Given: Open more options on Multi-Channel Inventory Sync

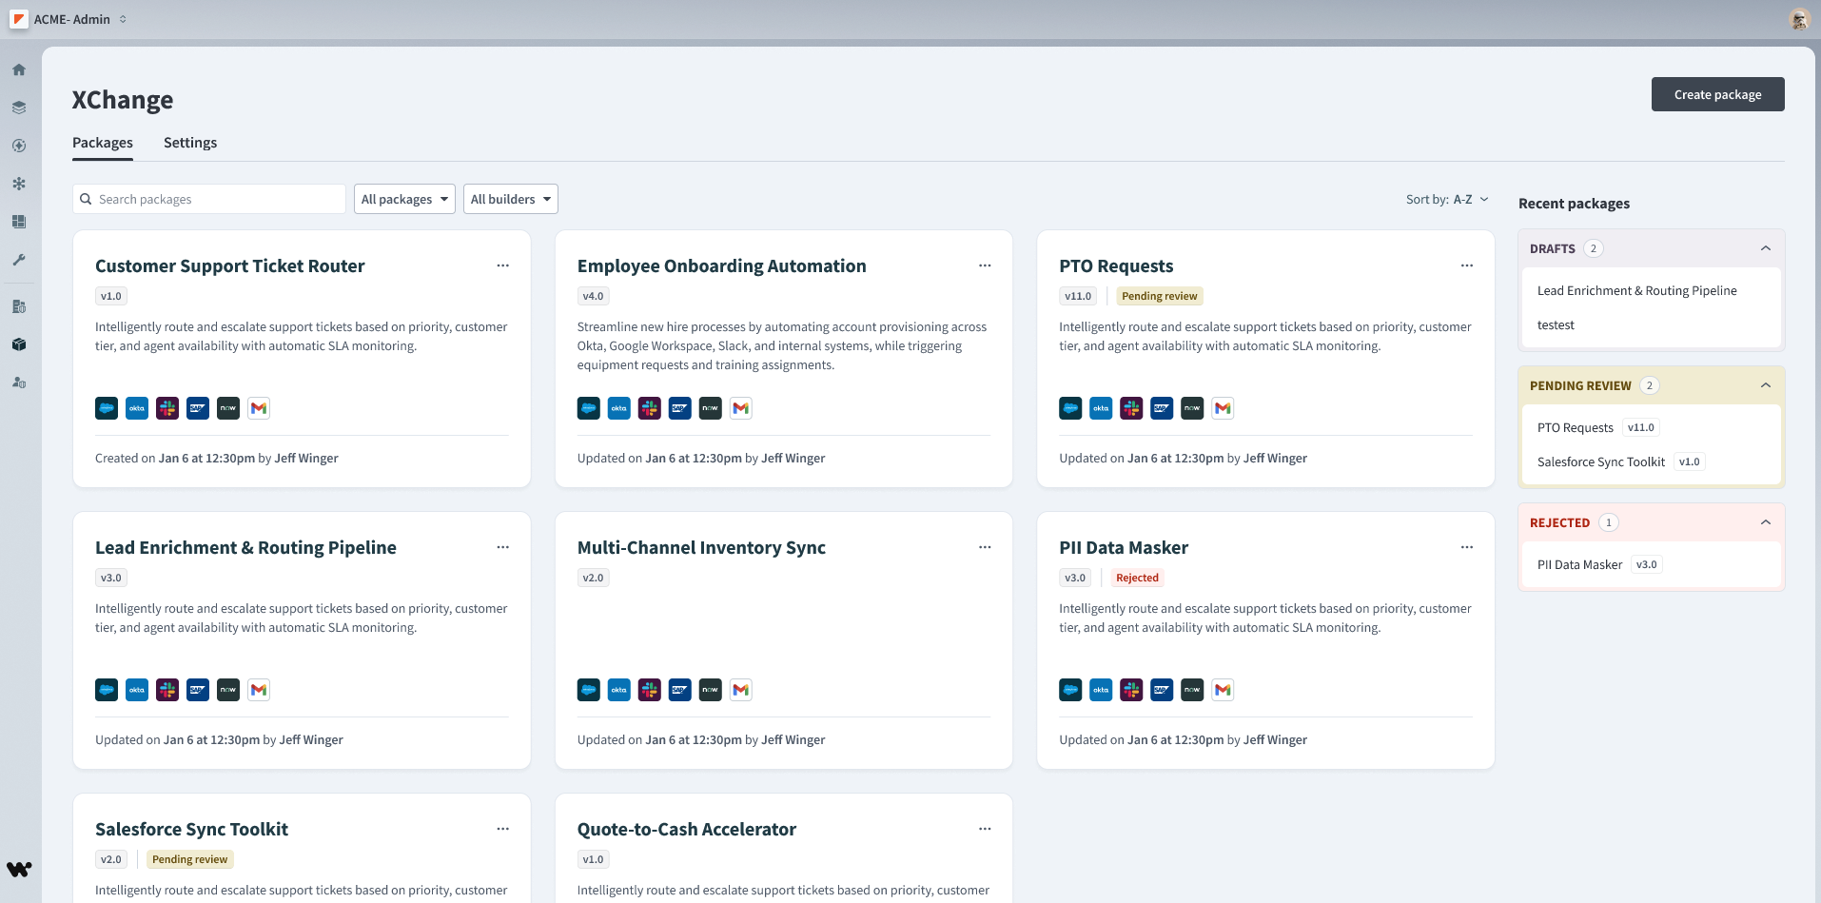Looking at the screenshot, I should coord(985,547).
